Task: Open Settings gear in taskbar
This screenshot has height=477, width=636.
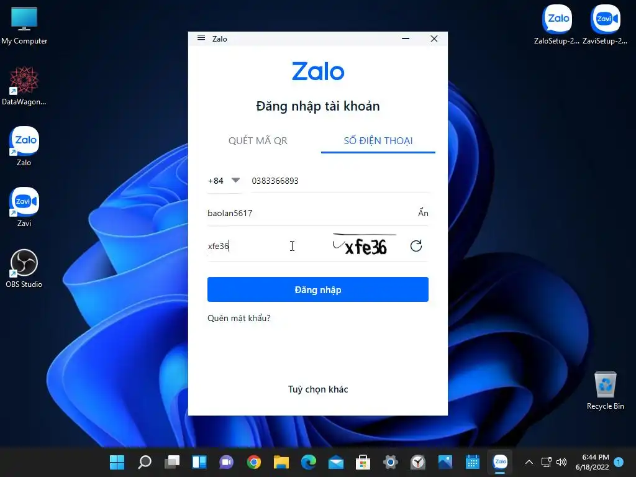Action: (x=390, y=462)
